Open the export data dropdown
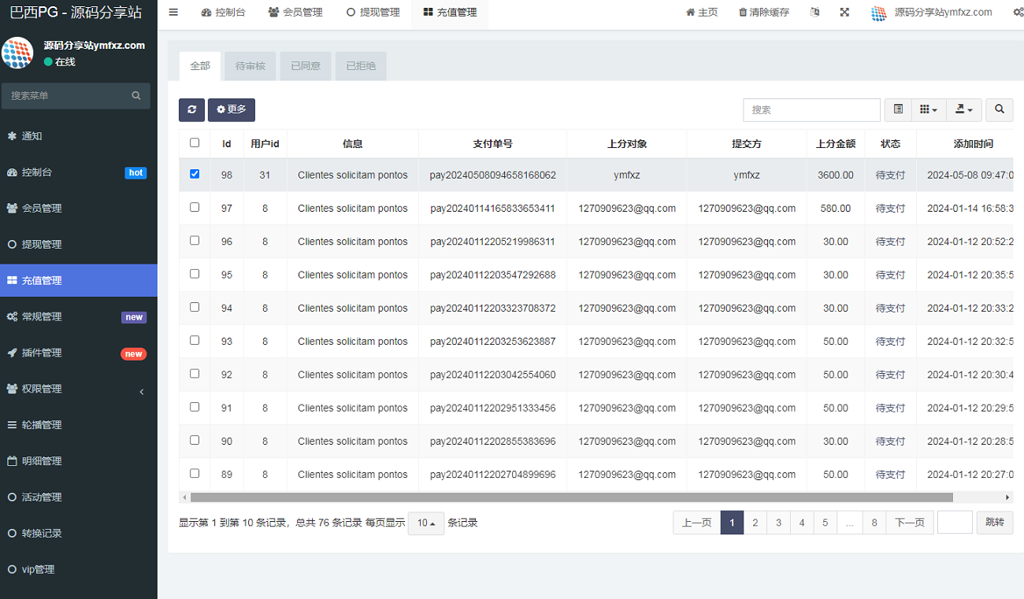Viewport: 1024px width, 599px height. 963,110
